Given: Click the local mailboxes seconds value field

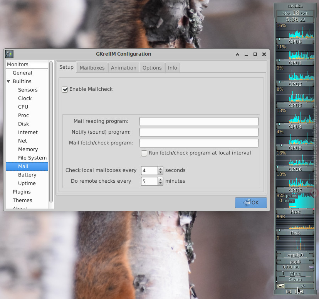Looking at the screenshot, I should click(x=149, y=170).
